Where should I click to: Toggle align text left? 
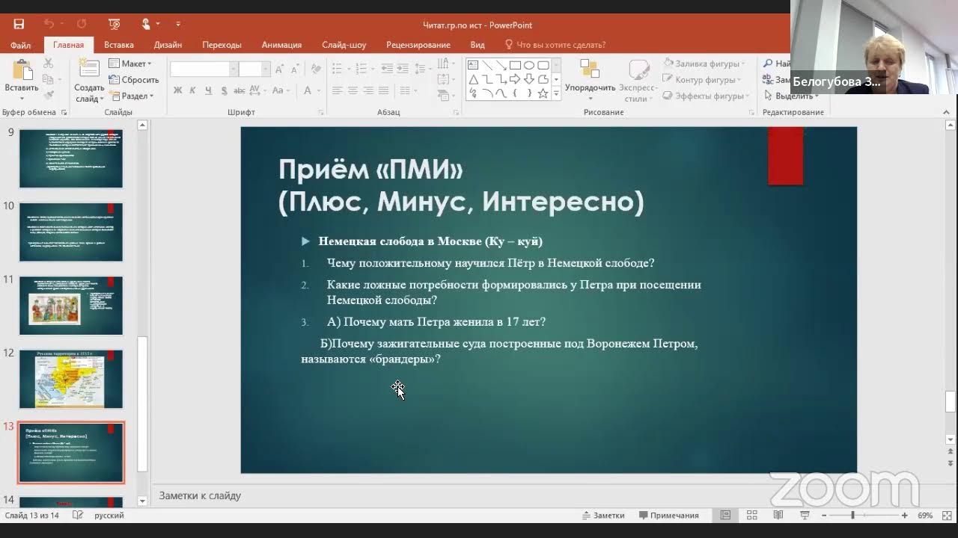coord(337,90)
